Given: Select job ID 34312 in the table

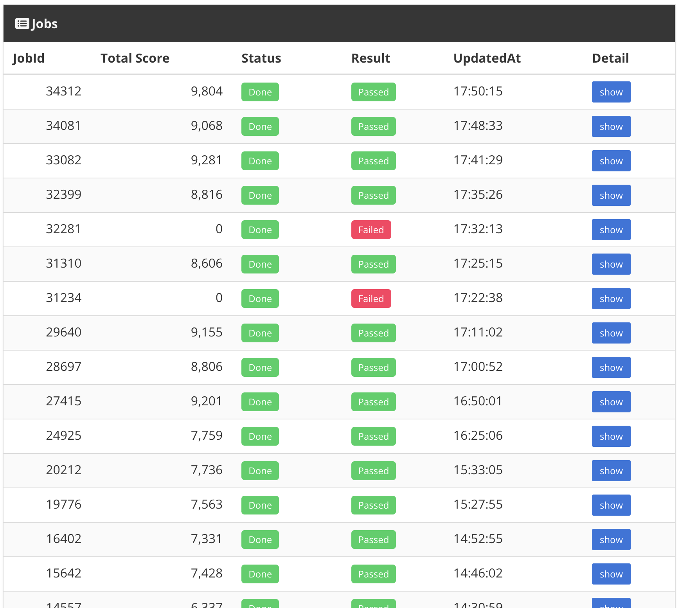Looking at the screenshot, I should (64, 91).
